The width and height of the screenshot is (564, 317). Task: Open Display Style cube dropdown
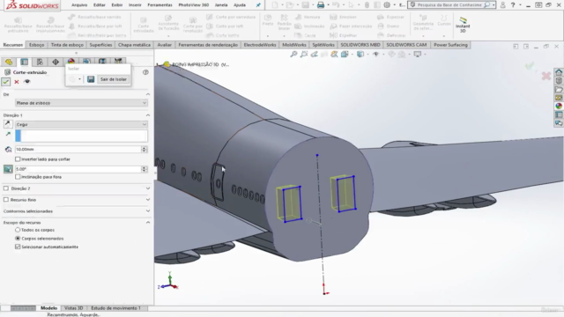[x=360, y=55]
